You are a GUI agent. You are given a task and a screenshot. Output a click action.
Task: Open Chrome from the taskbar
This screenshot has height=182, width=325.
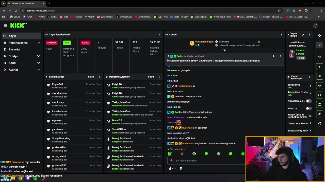(20, 178)
